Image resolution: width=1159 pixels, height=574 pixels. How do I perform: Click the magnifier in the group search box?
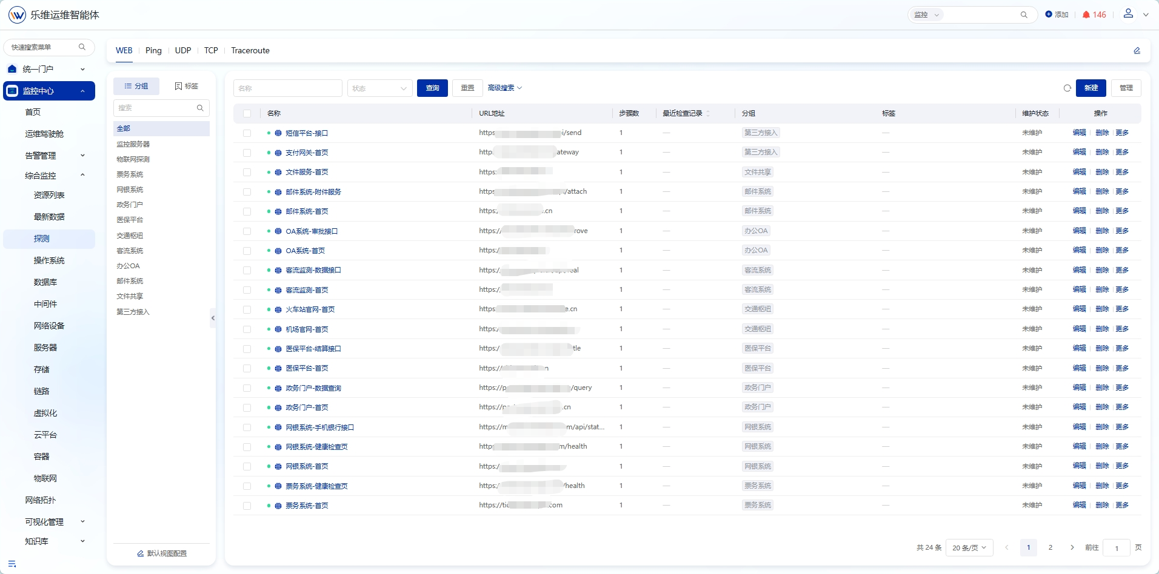tap(200, 108)
